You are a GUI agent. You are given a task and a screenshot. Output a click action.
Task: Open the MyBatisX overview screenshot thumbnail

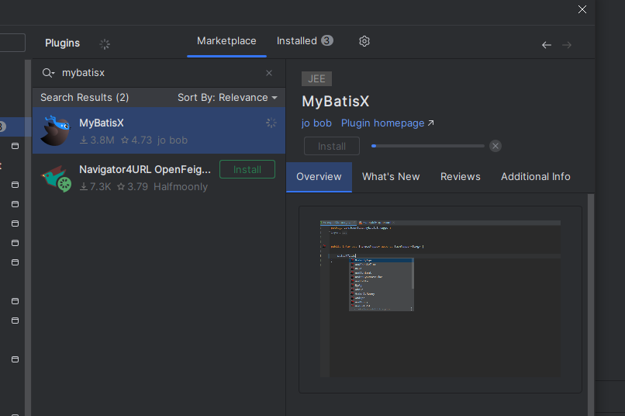tap(440, 299)
